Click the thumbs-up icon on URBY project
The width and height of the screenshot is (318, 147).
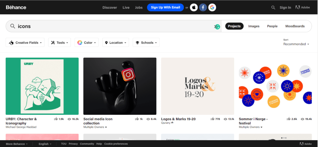[x=56, y=119]
